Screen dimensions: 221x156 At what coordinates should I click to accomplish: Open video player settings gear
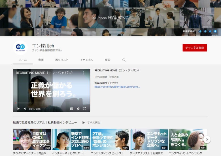pos(78,109)
